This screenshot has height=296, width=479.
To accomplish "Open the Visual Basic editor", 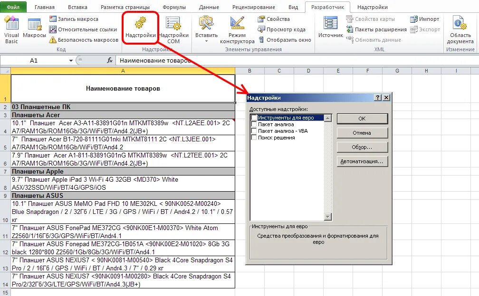I will click(x=11, y=30).
